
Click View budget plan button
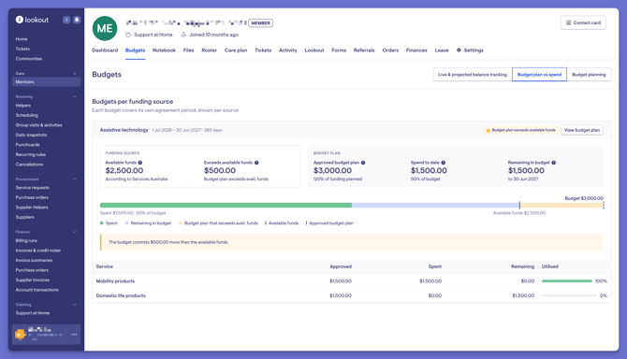582,130
